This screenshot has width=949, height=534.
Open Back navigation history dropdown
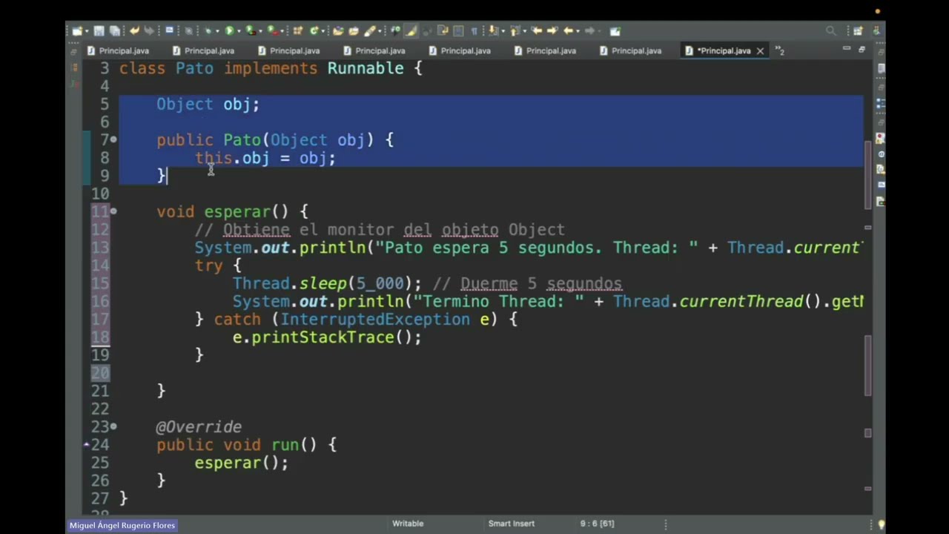coord(578,32)
